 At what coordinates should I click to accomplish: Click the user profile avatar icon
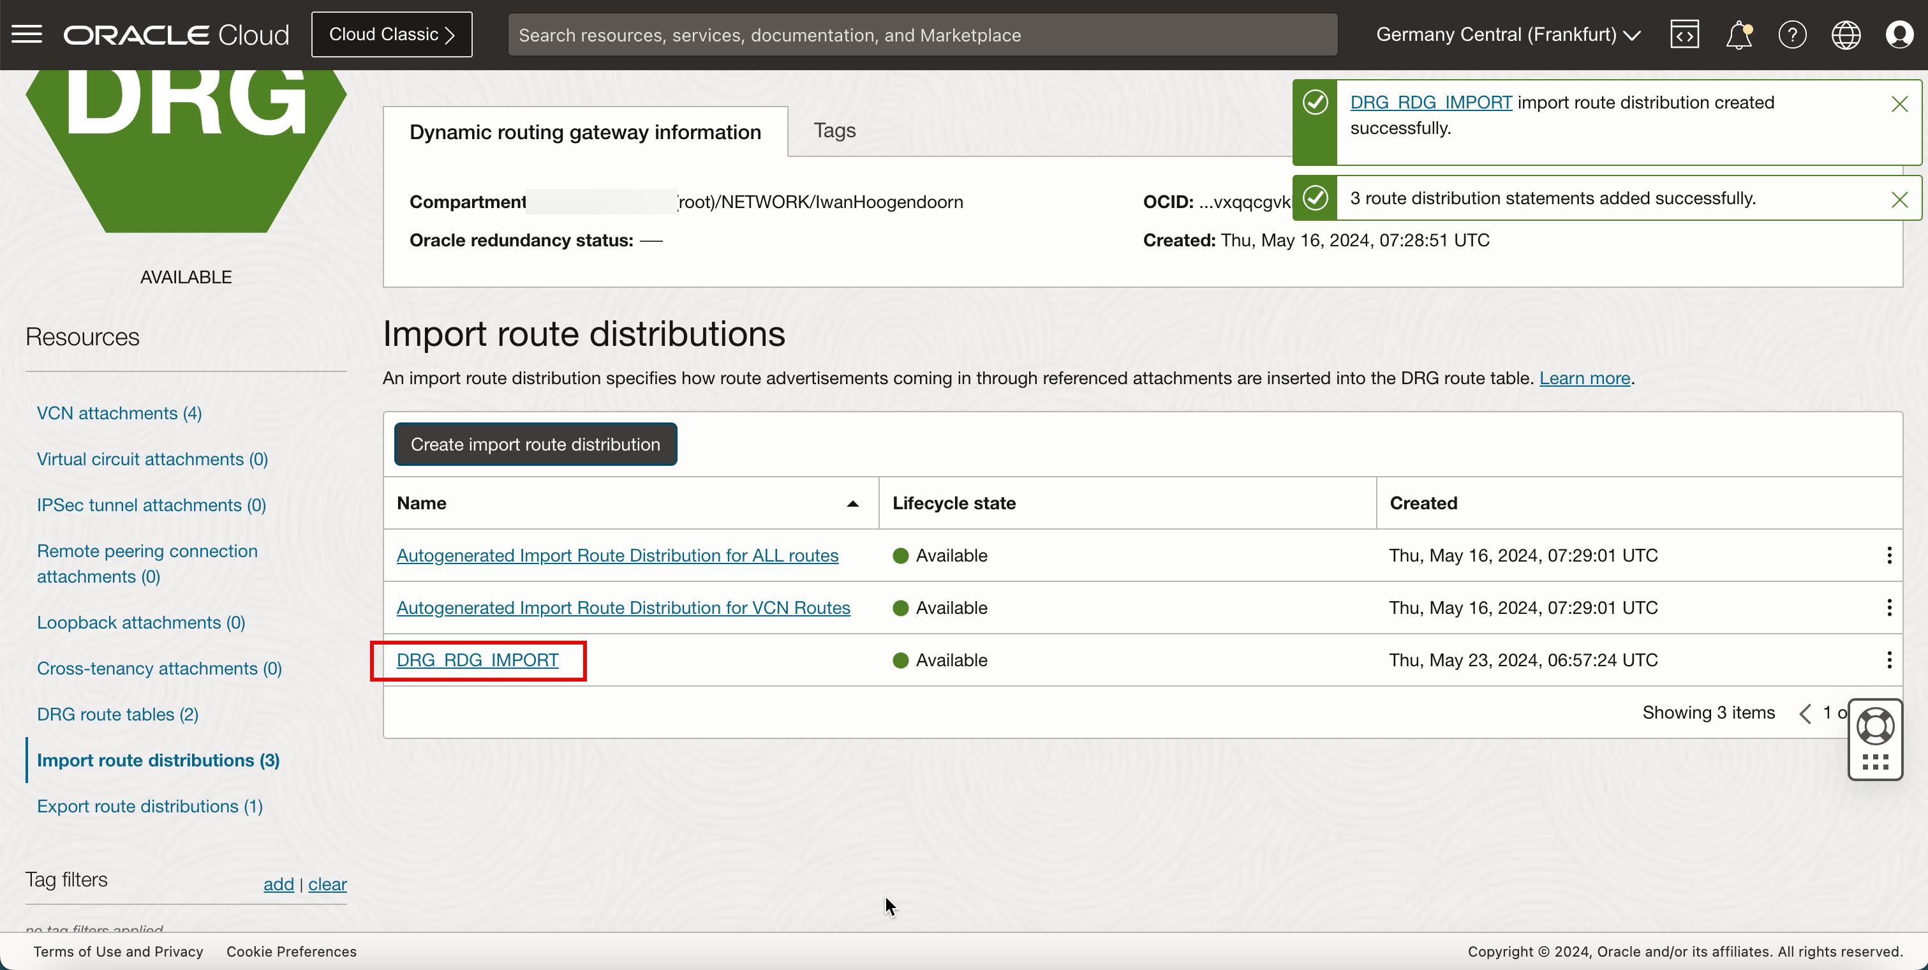[x=1901, y=34]
